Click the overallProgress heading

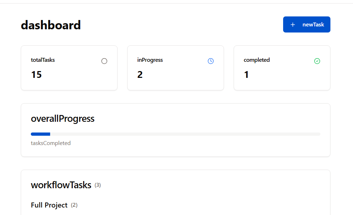tap(63, 119)
